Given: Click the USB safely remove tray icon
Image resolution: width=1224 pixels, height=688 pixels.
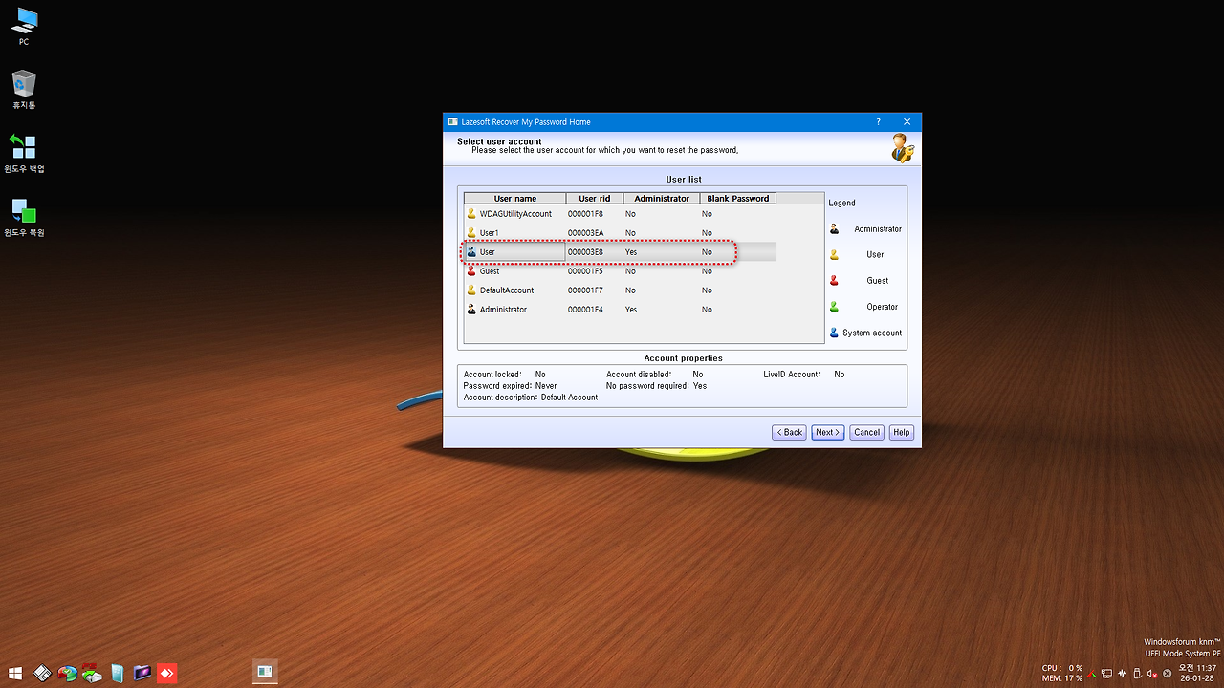Looking at the screenshot, I should click(1137, 675).
